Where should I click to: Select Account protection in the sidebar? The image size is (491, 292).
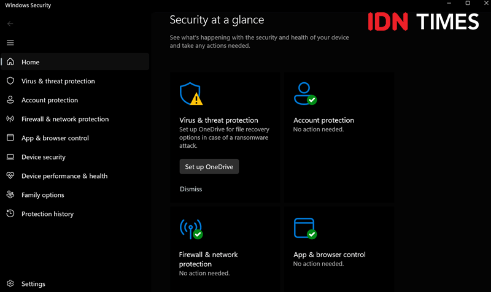coord(75,100)
